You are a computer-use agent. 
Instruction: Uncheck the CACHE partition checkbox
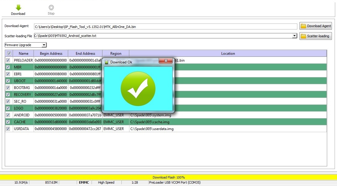click(x=8, y=122)
